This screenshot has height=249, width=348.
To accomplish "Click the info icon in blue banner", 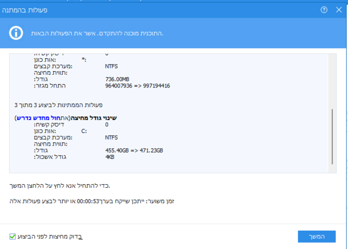I will [x=16, y=33].
